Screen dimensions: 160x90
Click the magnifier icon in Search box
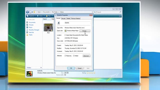120,12
